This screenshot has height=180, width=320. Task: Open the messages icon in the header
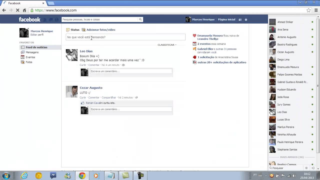point(51,19)
